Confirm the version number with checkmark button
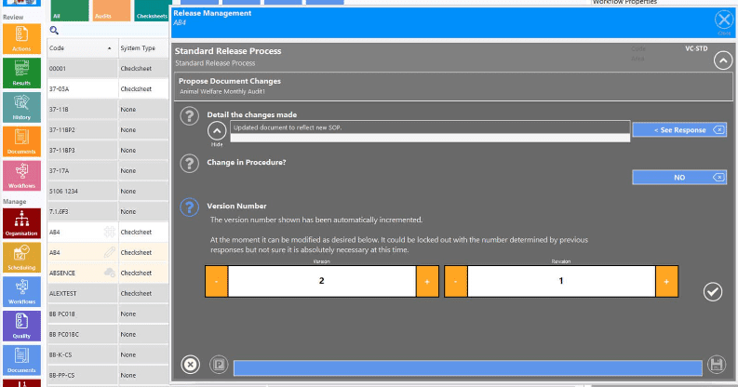This screenshot has width=738, height=387. point(712,292)
